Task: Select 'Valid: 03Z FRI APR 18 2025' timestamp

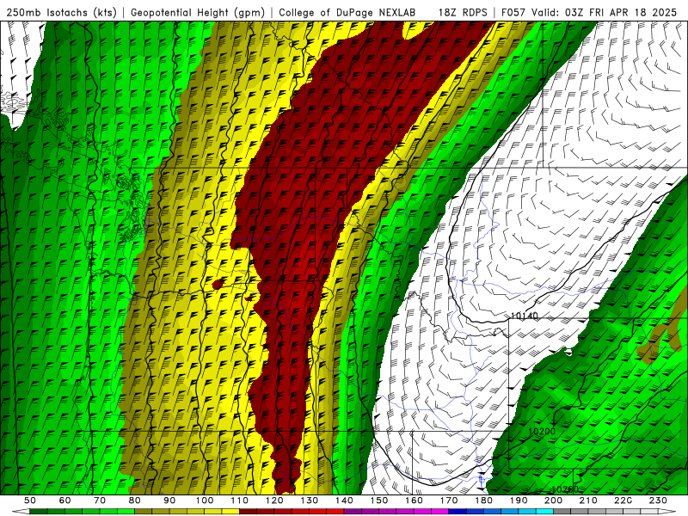Action: click(x=605, y=12)
